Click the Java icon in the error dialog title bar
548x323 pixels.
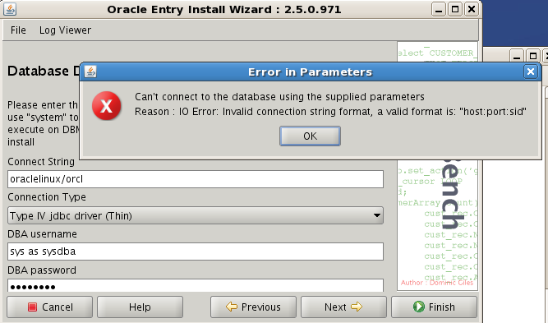[x=90, y=72]
